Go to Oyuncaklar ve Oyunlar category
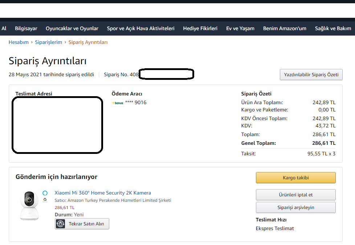Screen dimensions: 355x245 [72, 28]
